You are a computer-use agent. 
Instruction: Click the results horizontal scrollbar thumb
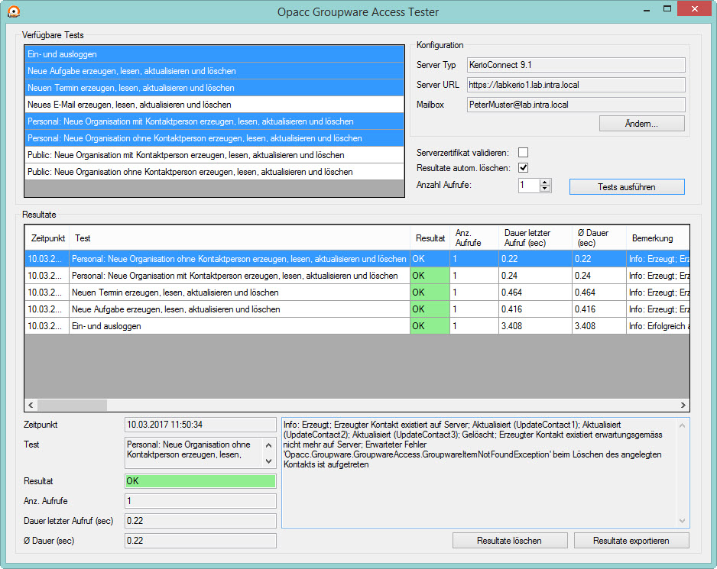point(73,405)
